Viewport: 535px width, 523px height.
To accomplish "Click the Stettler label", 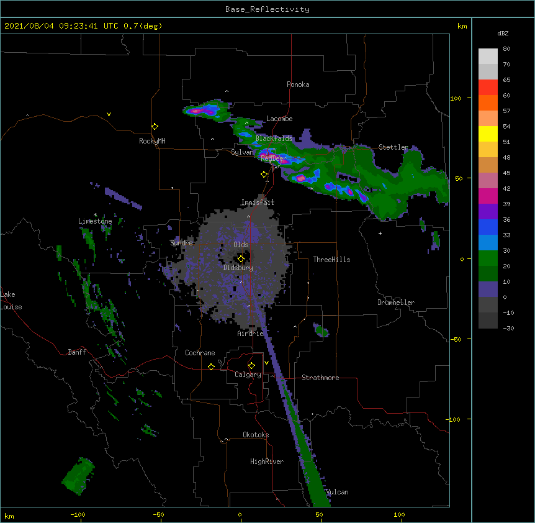I will point(393,147).
